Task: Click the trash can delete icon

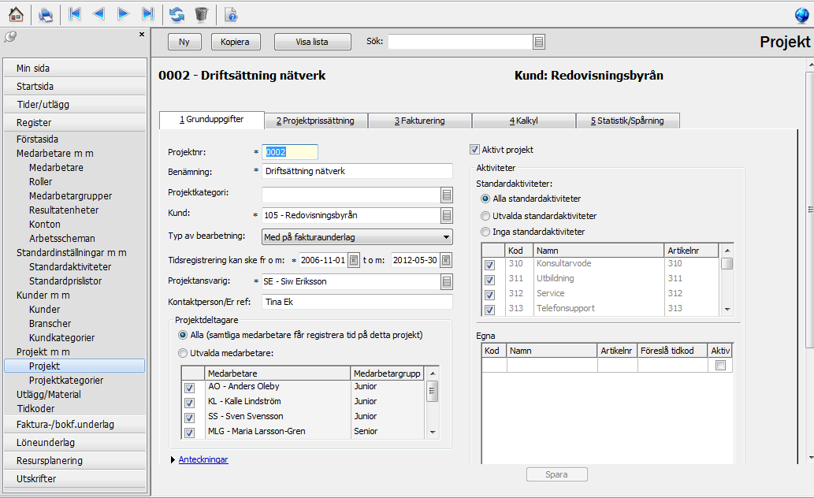Action: 202,14
